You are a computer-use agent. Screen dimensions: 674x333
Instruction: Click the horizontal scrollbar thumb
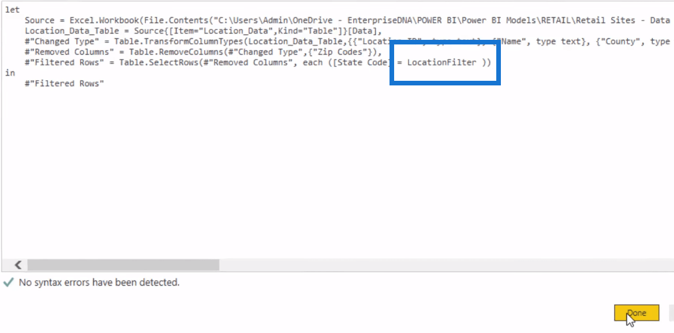pyautogui.click(x=123, y=265)
